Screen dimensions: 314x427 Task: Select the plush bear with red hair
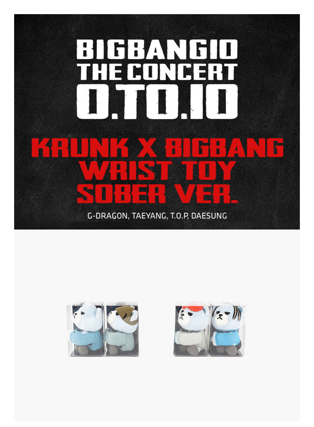(192, 329)
